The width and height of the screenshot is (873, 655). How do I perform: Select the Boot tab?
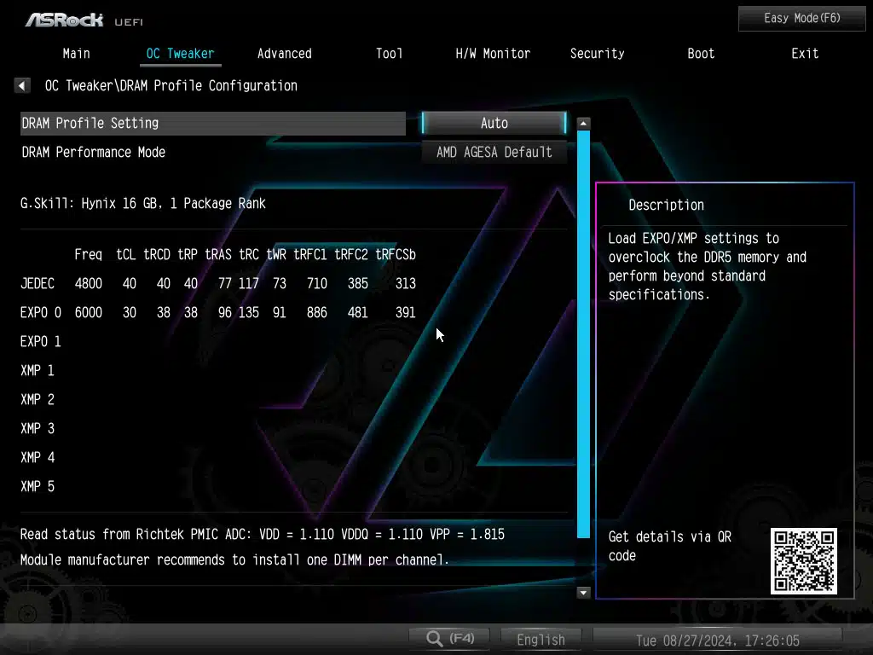[701, 53]
